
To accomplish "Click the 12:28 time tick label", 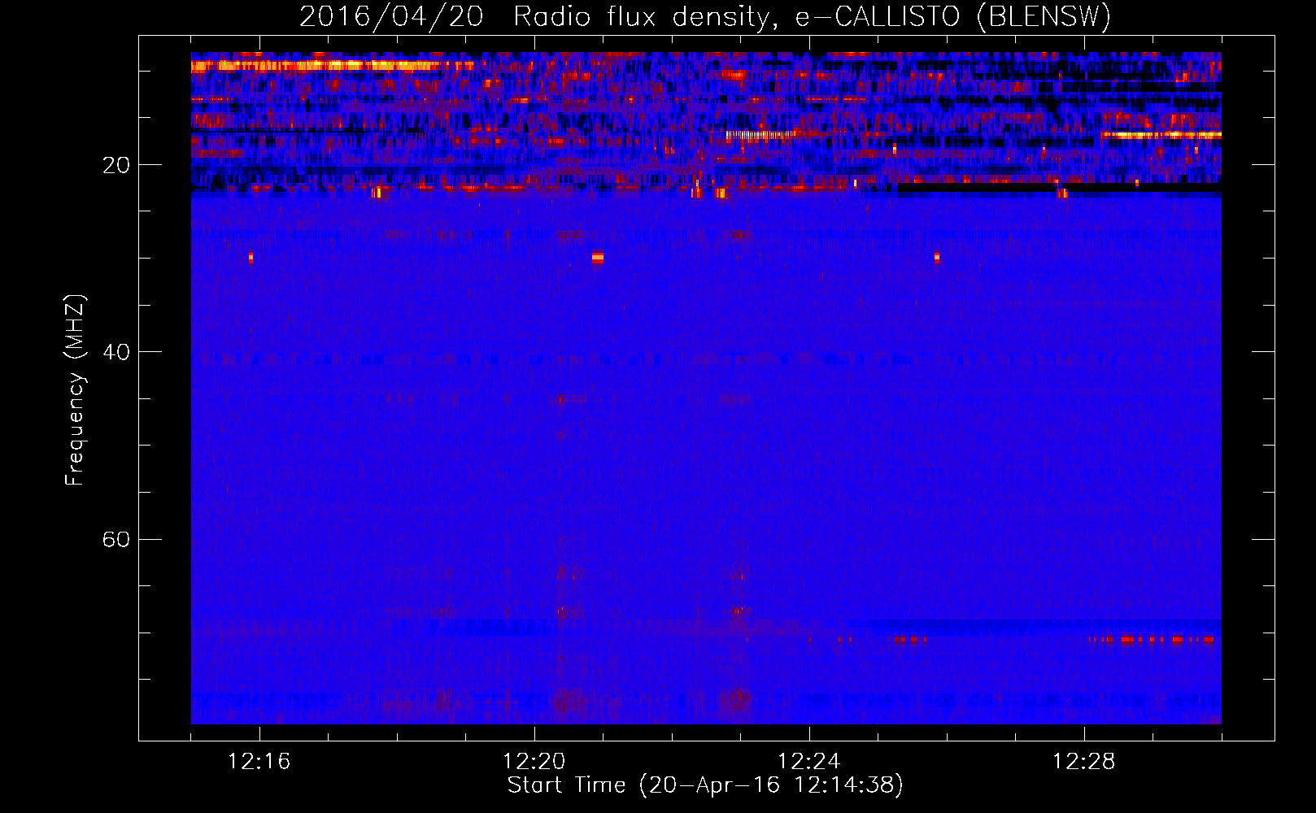I will pos(1084,762).
